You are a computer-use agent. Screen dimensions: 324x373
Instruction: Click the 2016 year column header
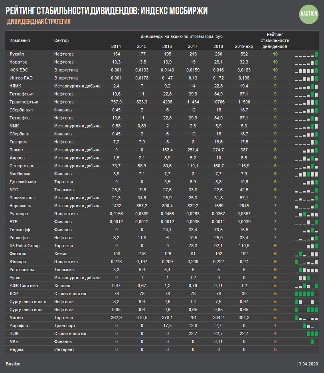pos(167,46)
